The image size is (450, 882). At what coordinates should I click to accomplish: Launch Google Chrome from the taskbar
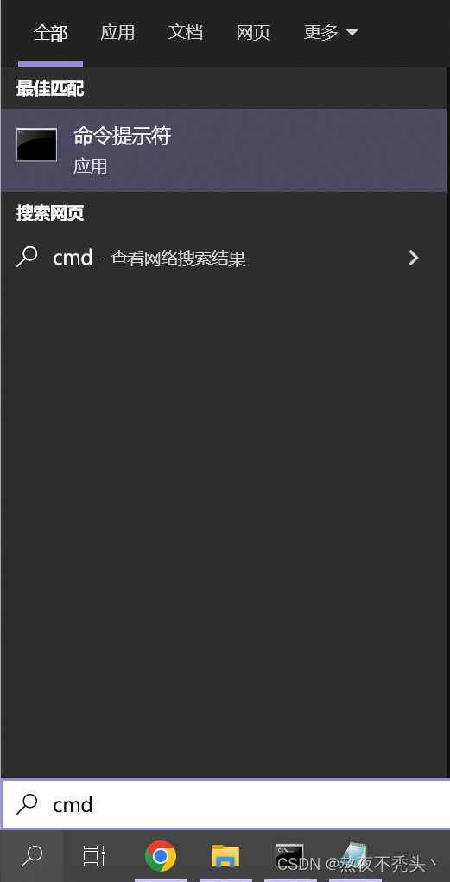(160, 855)
